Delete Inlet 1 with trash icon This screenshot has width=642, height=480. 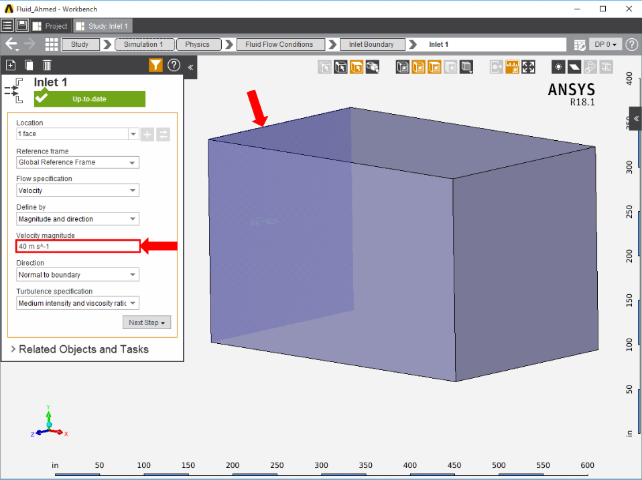tap(47, 65)
